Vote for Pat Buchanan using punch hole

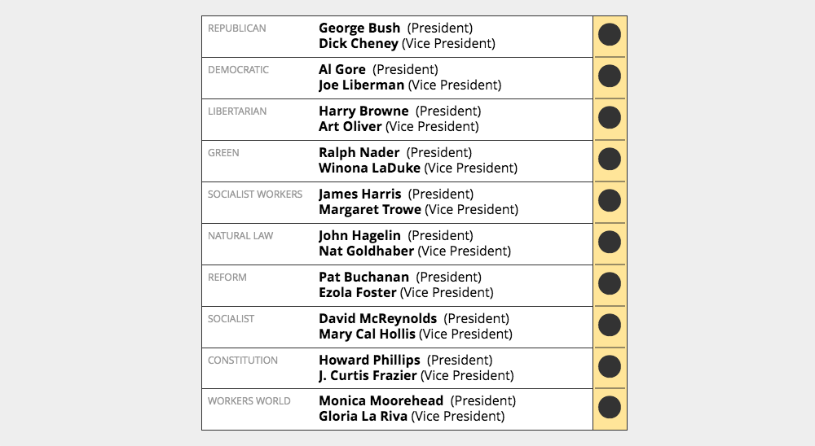(x=610, y=283)
